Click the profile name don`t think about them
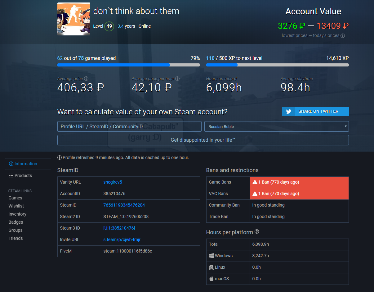Image resolution: width=374 pixels, height=292 pixels. coord(136,11)
